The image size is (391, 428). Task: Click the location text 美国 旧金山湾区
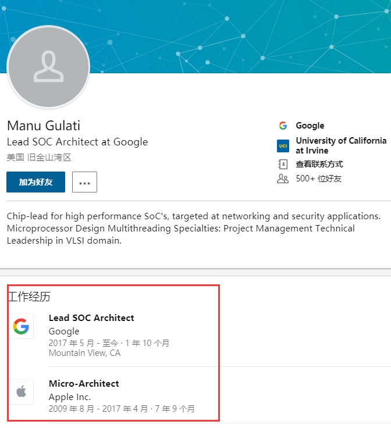(39, 158)
